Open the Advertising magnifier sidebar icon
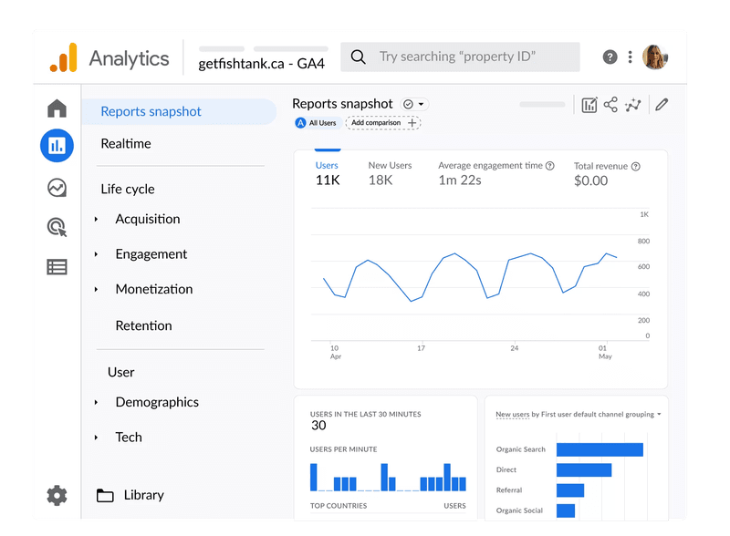Image resolution: width=730 pixels, height=536 pixels. point(56,226)
